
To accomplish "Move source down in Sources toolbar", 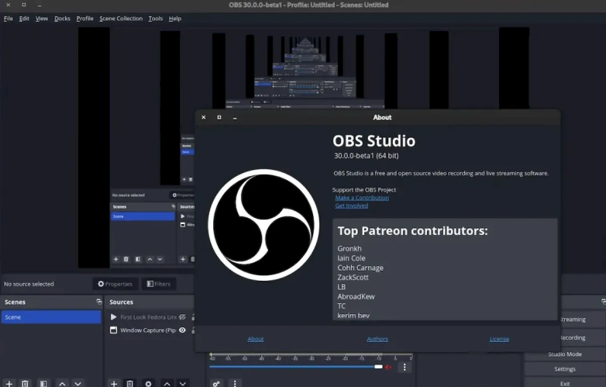I will [x=182, y=384].
